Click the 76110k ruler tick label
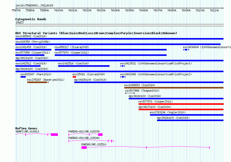Viewport: 231px width, 162px height. 214,10
